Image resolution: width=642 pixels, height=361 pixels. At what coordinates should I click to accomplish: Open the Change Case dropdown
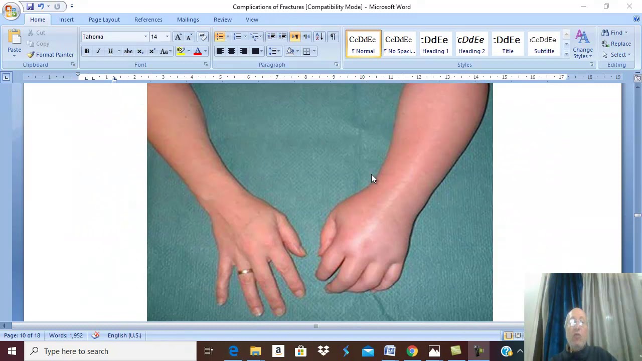pos(166,51)
